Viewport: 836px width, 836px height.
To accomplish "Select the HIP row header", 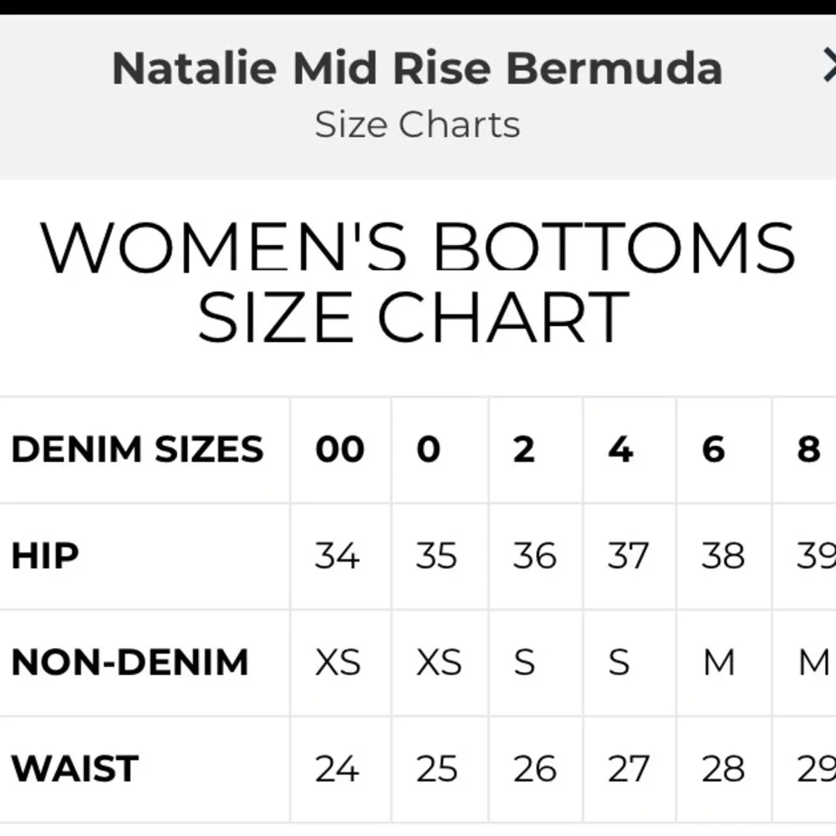I will coord(45,556).
